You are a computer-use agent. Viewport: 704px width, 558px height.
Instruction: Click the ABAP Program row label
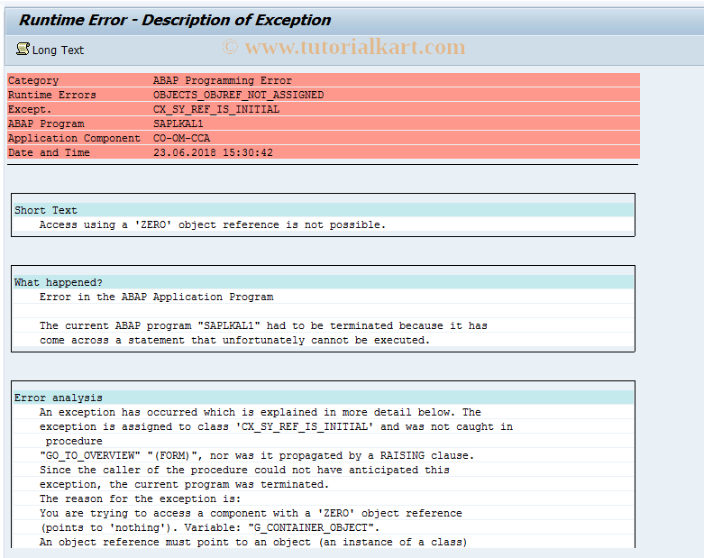46,123
